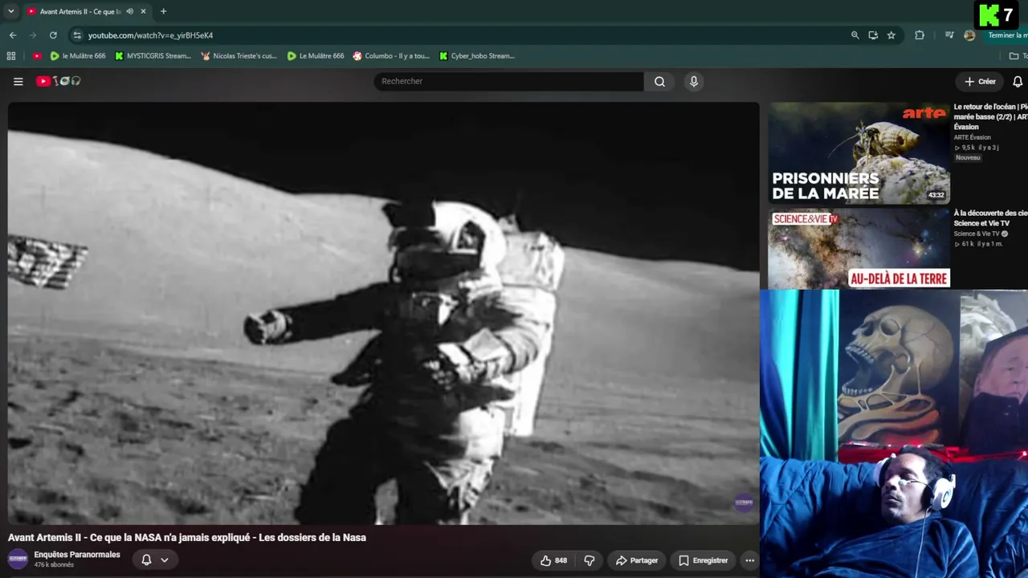1028x578 pixels.
Task: Open 'À la découverte des ciels' video title
Action: click(990, 218)
